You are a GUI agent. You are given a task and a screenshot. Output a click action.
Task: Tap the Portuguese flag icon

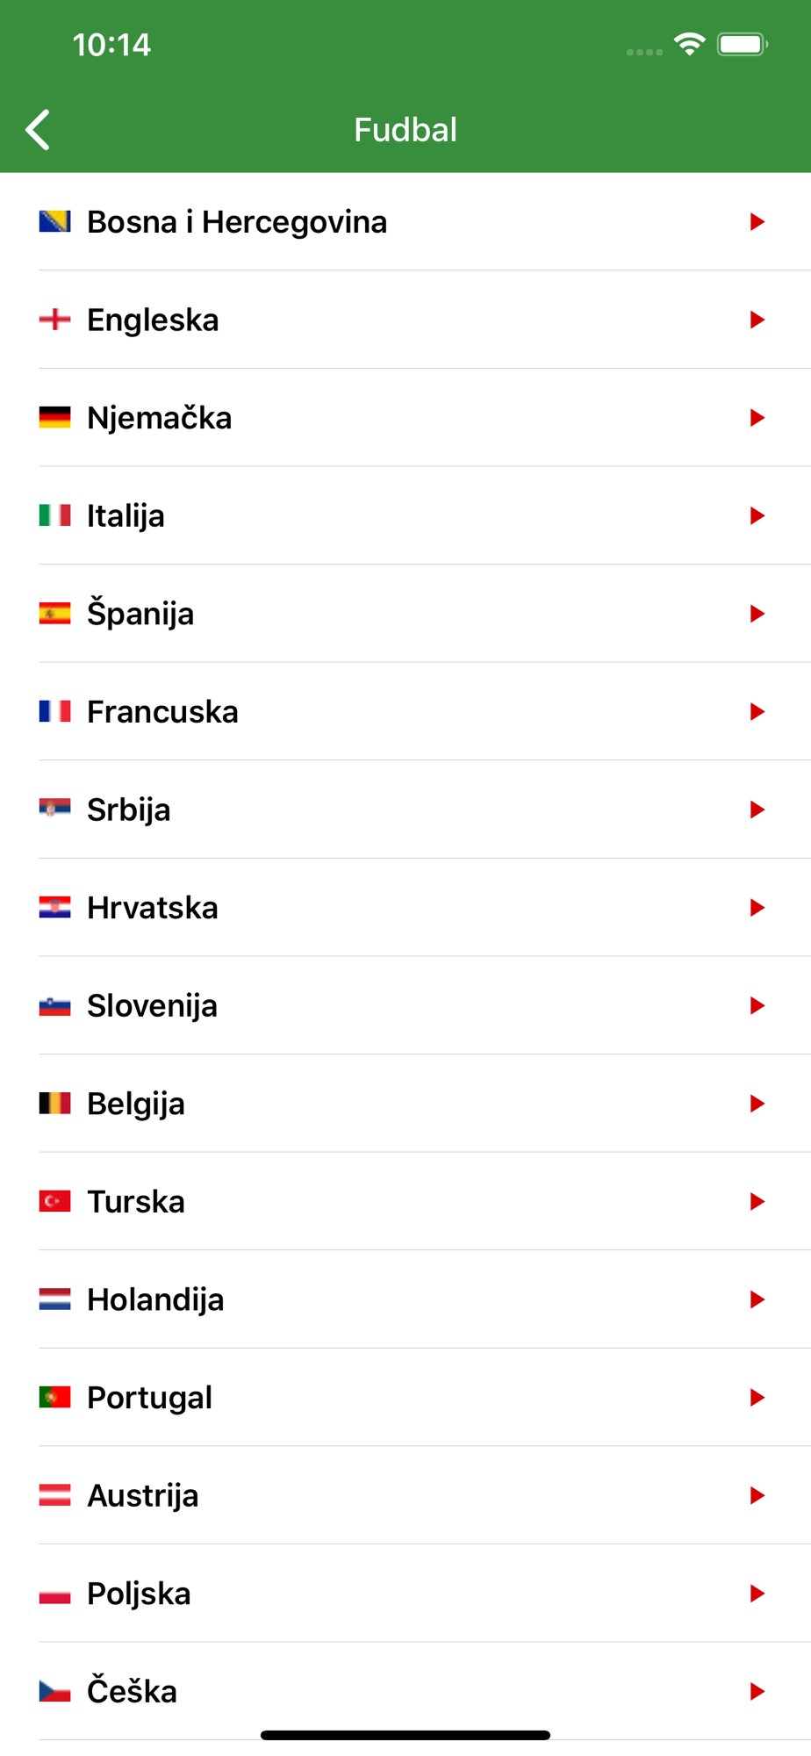54,1397
